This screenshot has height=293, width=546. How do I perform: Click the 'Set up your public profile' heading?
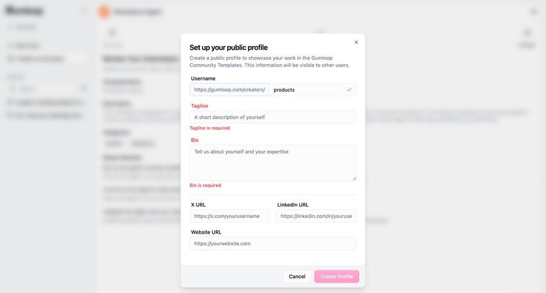(x=229, y=47)
